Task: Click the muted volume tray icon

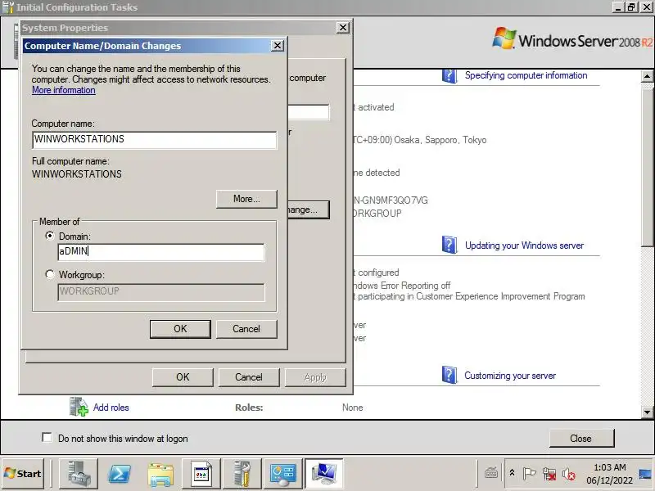Action: coord(568,475)
